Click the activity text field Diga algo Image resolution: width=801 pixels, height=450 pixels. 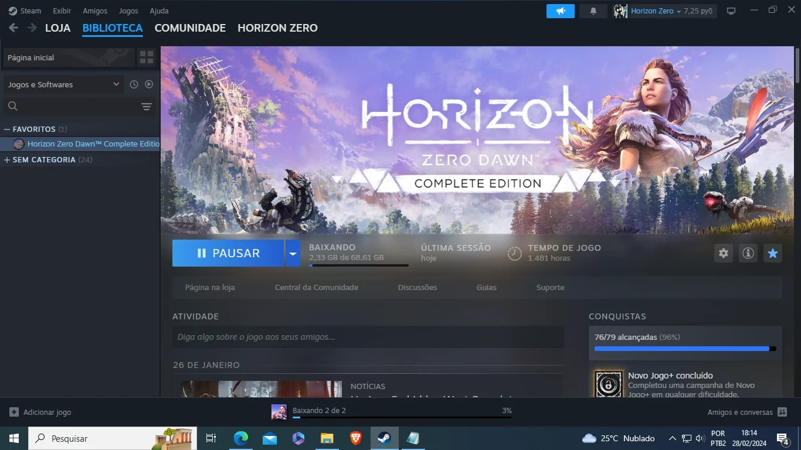368,337
